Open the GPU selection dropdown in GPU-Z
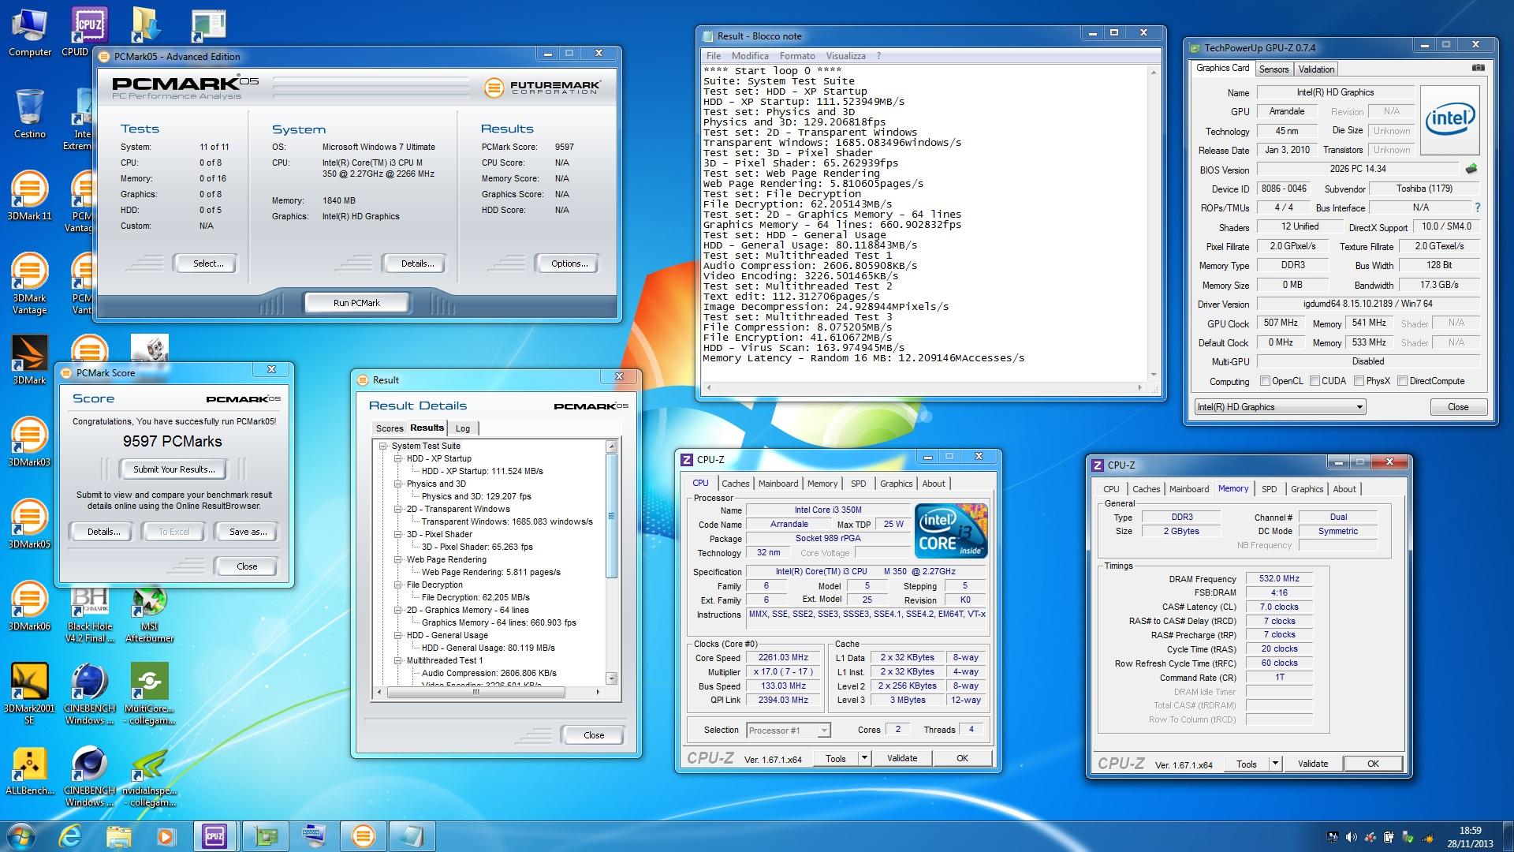 (x=1280, y=407)
